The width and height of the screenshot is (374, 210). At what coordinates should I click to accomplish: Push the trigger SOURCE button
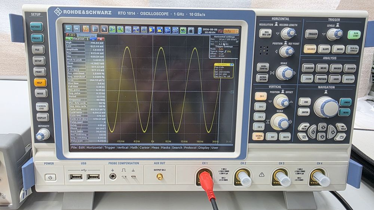coord(310,49)
